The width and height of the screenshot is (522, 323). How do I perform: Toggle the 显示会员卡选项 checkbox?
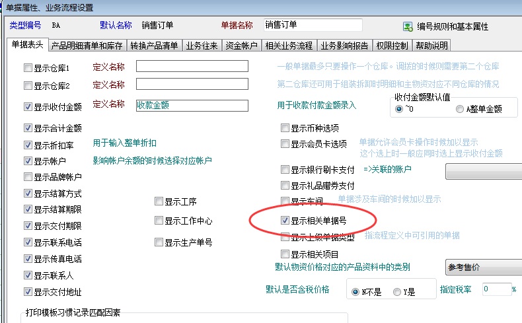tap(285, 144)
